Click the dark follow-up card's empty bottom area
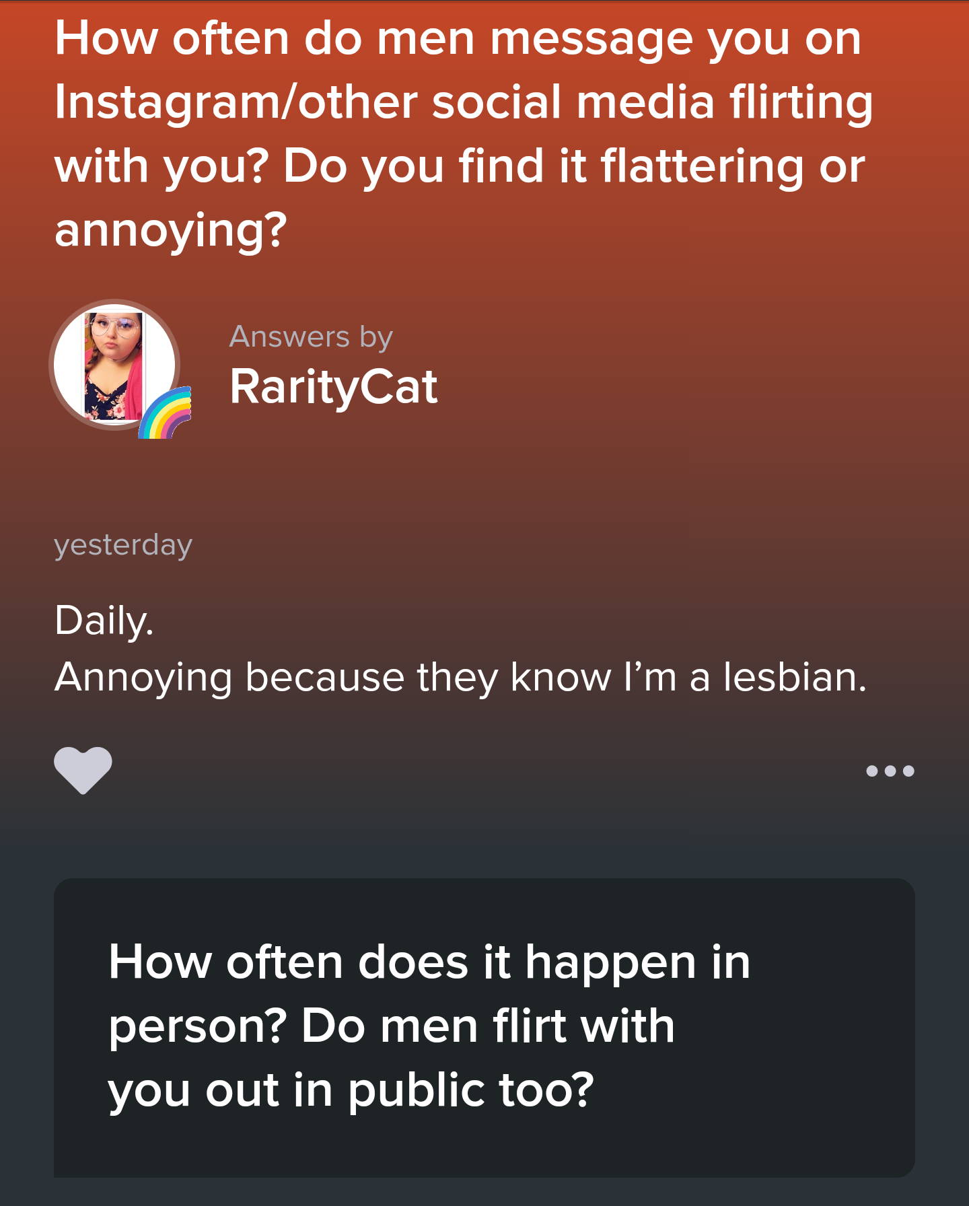The image size is (969, 1206). pyautogui.click(x=485, y=1149)
